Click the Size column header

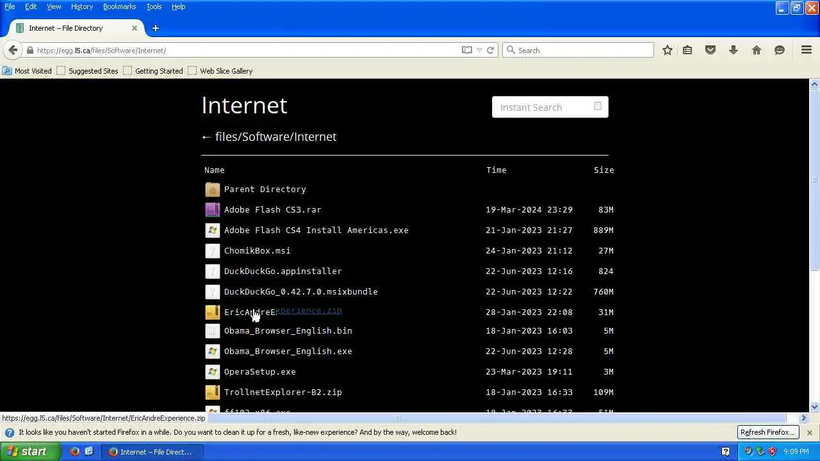pos(603,170)
